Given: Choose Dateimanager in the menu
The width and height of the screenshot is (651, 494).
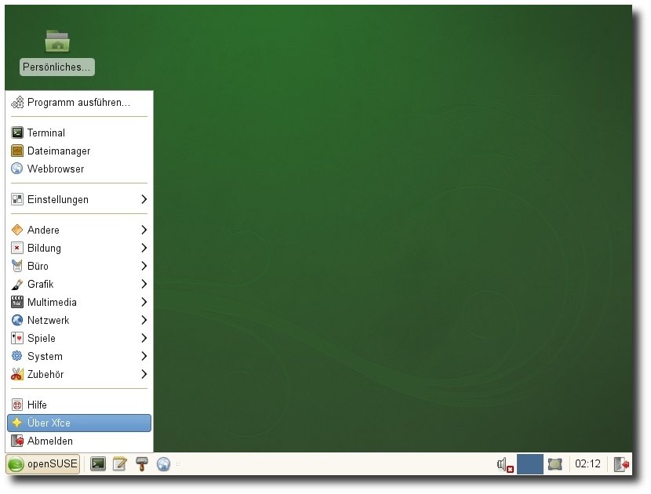Looking at the screenshot, I should (x=59, y=151).
